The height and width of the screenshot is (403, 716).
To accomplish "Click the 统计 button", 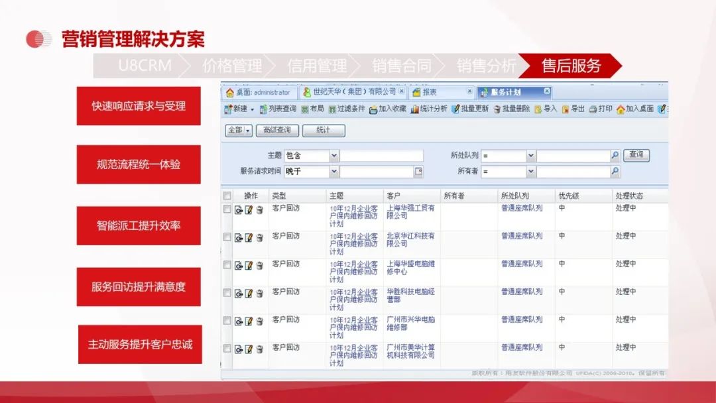I will (x=324, y=131).
